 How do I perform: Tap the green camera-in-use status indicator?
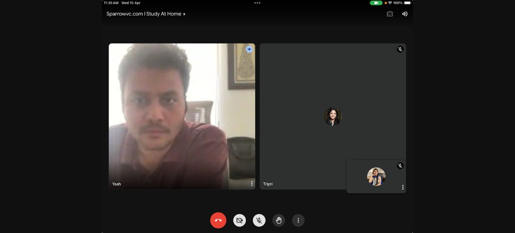coord(376,3)
